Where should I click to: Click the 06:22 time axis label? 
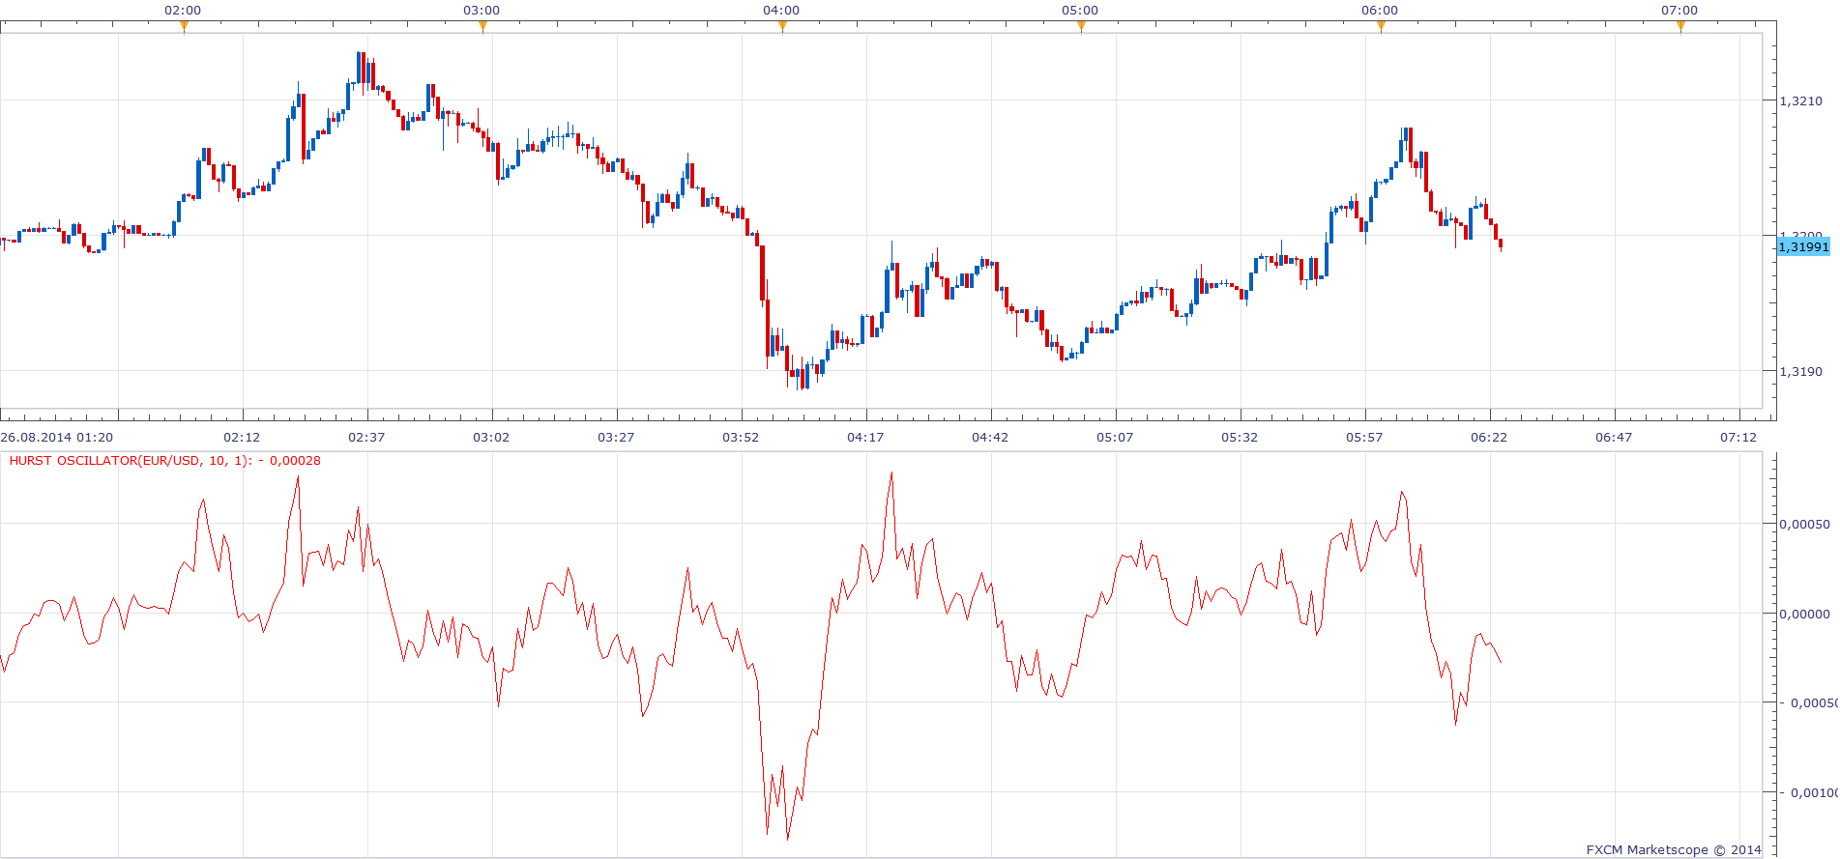(x=1489, y=437)
